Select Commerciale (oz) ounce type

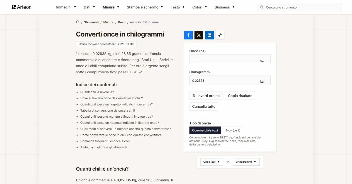(205, 130)
